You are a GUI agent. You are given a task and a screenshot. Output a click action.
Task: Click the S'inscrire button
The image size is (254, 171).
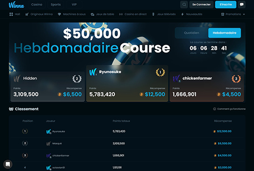coord(226,5)
